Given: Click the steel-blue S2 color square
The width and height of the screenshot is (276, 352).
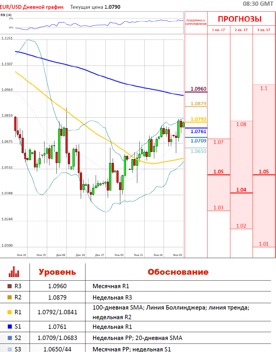Looking at the screenshot, I should pyautogui.click(x=10, y=338).
